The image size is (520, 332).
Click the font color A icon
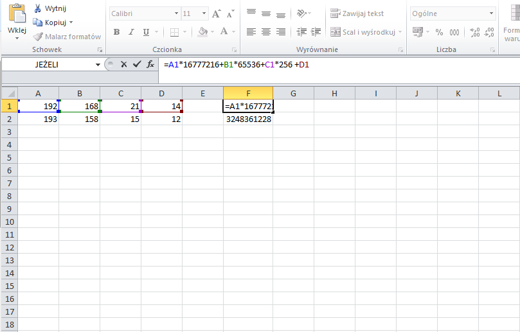tap(224, 32)
